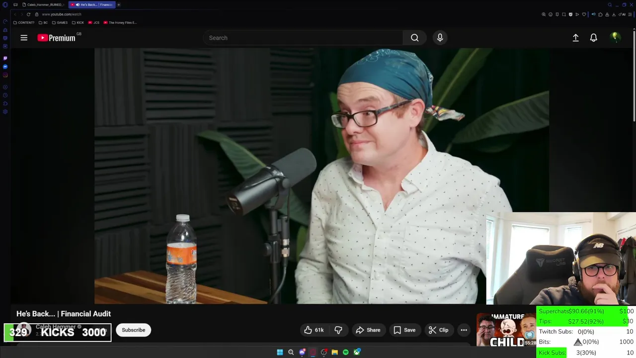636x358 pixels.
Task: Open OBS Studio from the taskbar
Action: [x=324, y=352]
